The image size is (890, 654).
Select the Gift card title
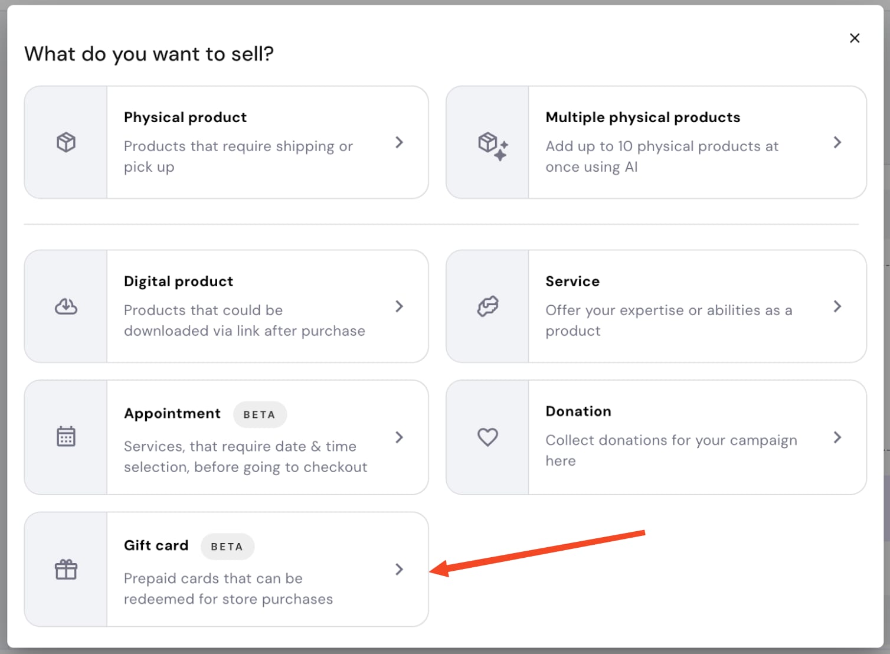[156, 545]
